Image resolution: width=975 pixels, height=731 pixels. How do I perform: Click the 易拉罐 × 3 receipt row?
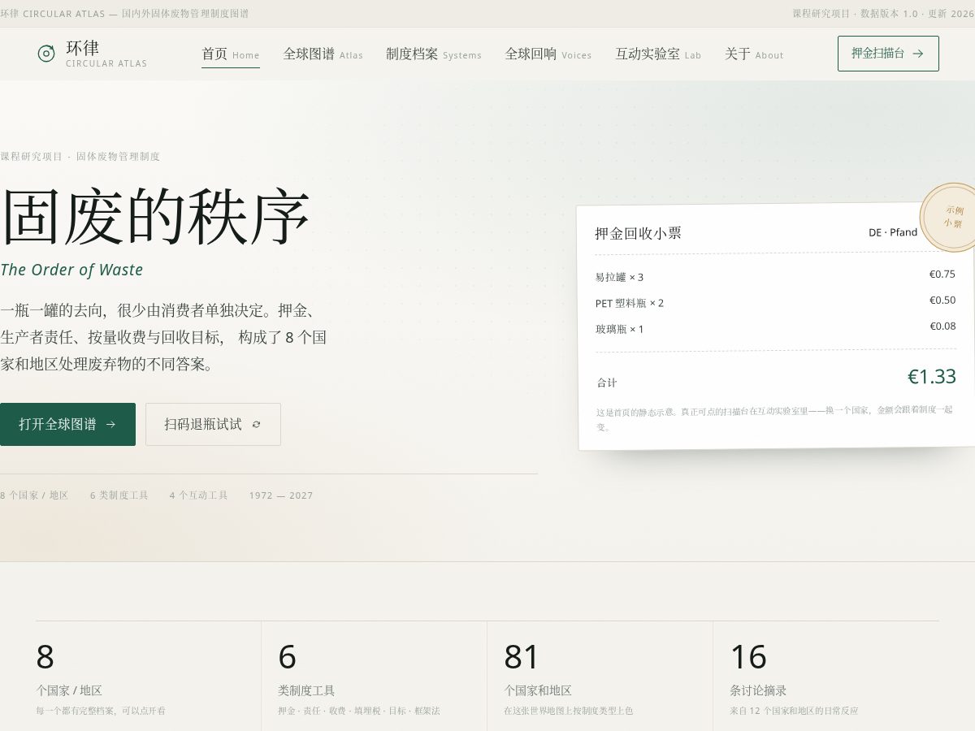click(775, 276)
